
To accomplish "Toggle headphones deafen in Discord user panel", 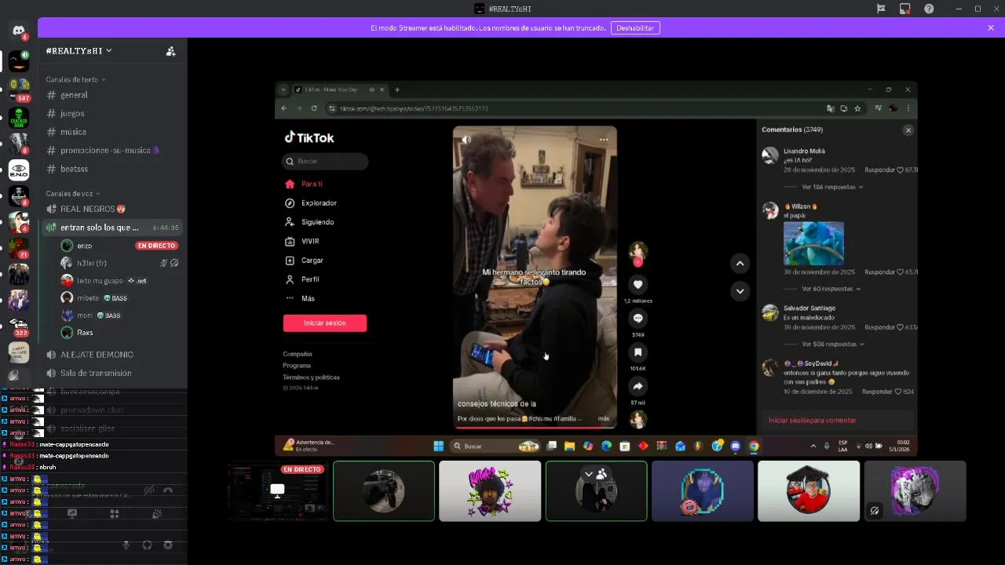I will click(x=147, y=545).
